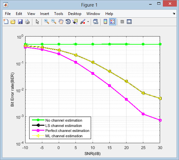The image size is (179, 160).
Task: Enable the Rotate 3D tool
Action: [68, 22]
